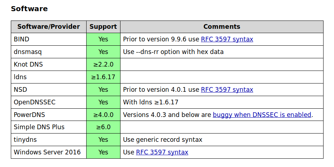This screenshot has width=334, height=167.
Task: Follow the 'buggy when DNSSEC is enabled' link
Action: click(262, 115)
